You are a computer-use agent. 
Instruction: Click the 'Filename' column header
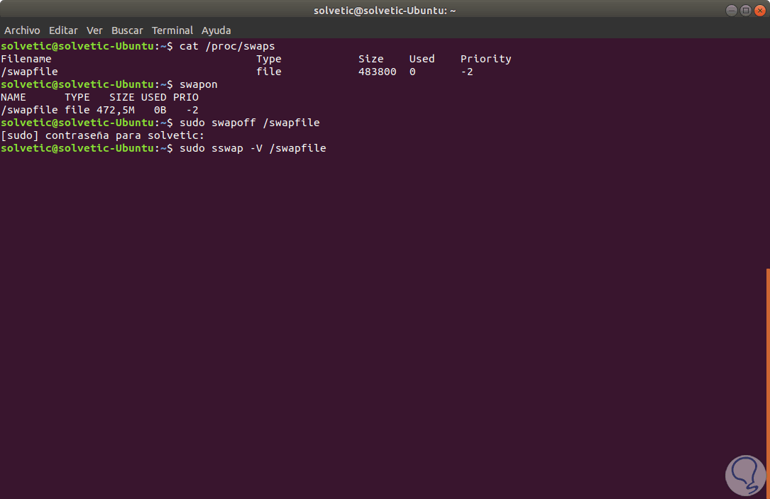pyautogui.click(x=26, y=59)
